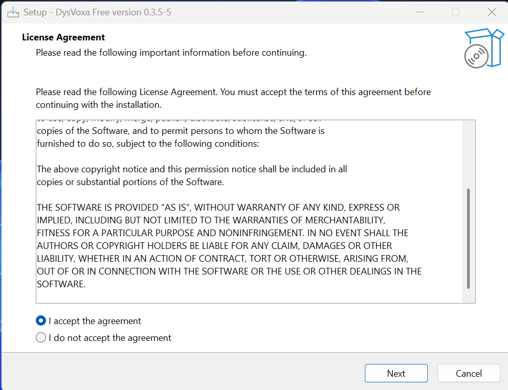Screen dimensions: 508x390
Task: Click 'Please read the following important information' text
Action: (171, 53)
